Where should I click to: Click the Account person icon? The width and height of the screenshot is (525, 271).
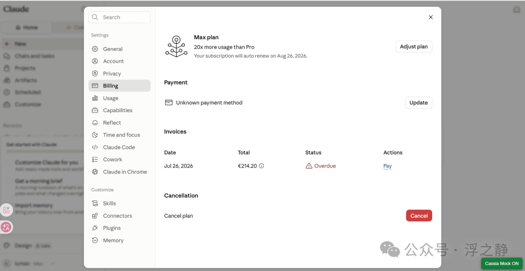[x=95, y=61]
